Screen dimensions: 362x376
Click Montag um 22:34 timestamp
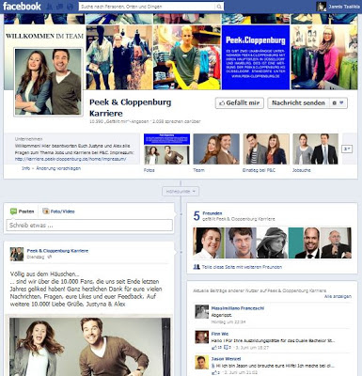[228, 321]
